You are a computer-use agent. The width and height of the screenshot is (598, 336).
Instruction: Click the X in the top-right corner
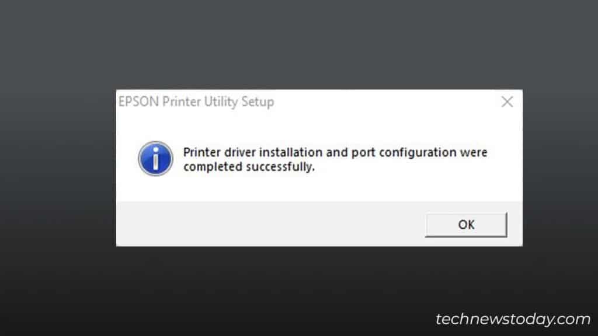(507, 101)
